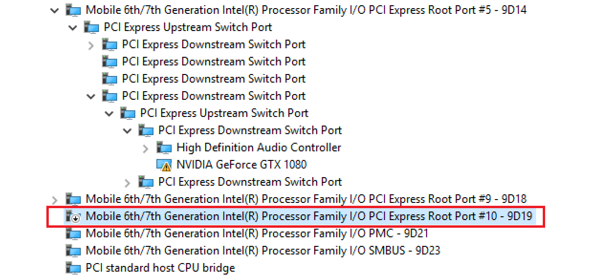
Task: Select the highlighted Root Port #10 - 9D19 entry
Action: pyautogui.click(x=309, y=216)
